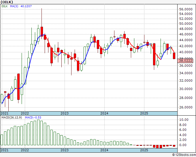Select 2023 on the price chart time axis
This screenshot has width=196, height=157.
pyautogui.click(x=64, y=113)
